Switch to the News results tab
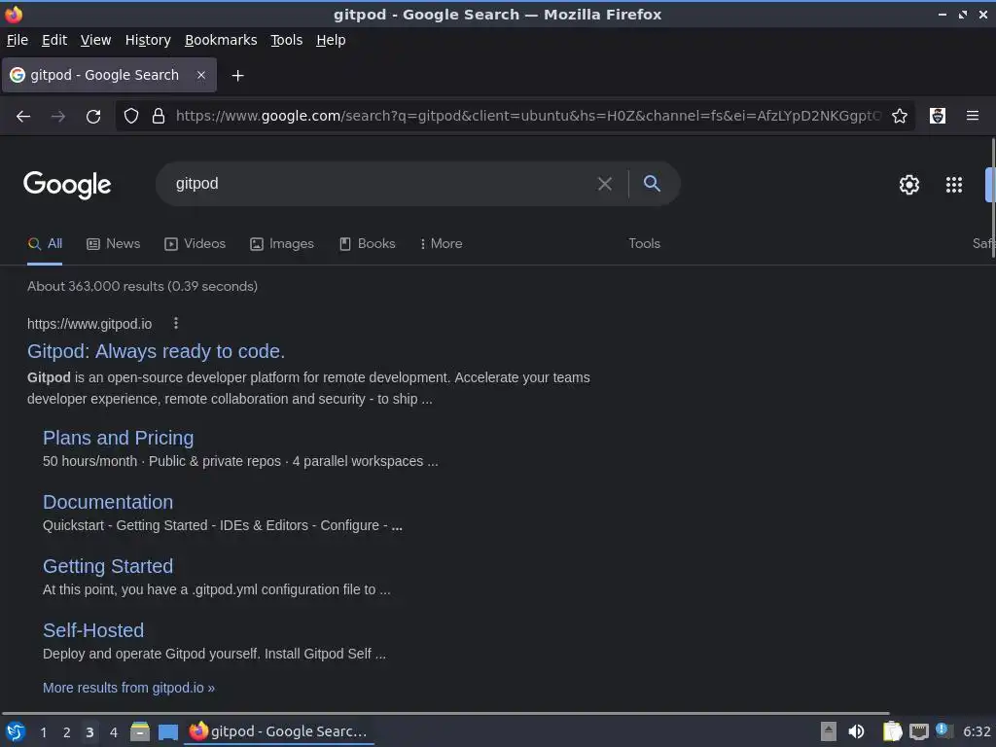The image size is (996, 747). point(113,243)
